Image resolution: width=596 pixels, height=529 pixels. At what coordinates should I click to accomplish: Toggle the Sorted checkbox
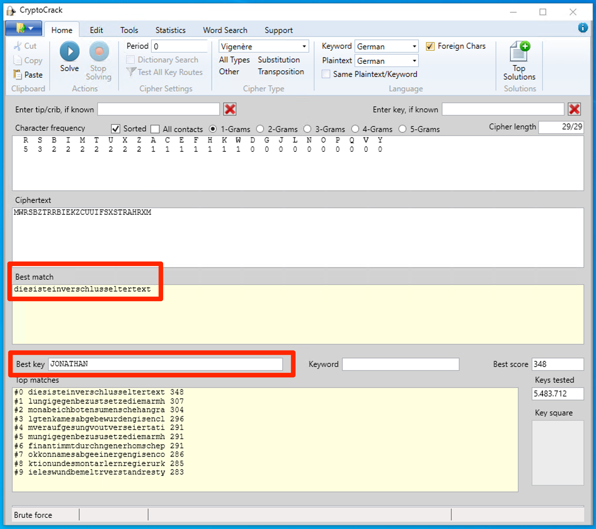[x=115, y=129]
